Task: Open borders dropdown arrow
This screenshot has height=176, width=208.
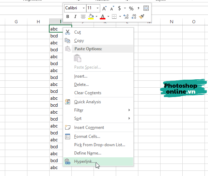Action: coord(120,17)
